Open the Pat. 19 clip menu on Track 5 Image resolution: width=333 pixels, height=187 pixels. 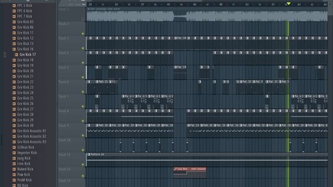coord(175,67)
